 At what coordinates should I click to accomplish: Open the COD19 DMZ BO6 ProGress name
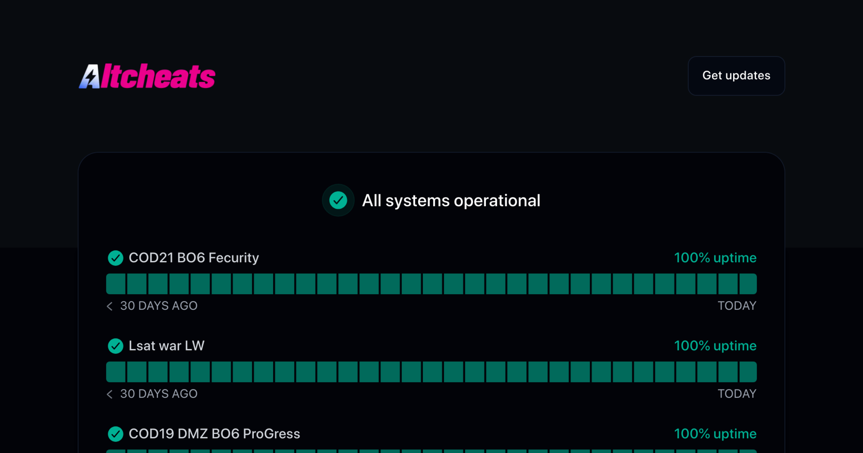point(214,434)
